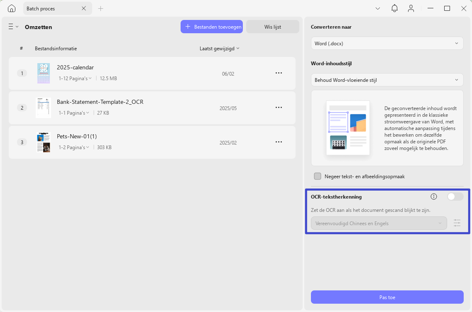Viewport: 472px width, 312px height.
Task: Click file name Bank-Statement-Template-2_OCR
Action: 100,102
